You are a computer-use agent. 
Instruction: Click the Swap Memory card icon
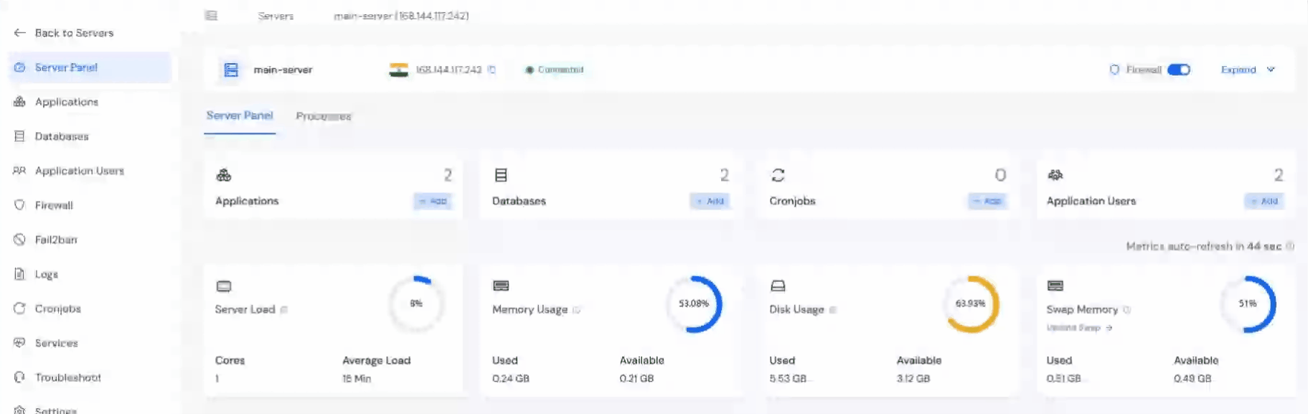click(x=1055, y=286)
